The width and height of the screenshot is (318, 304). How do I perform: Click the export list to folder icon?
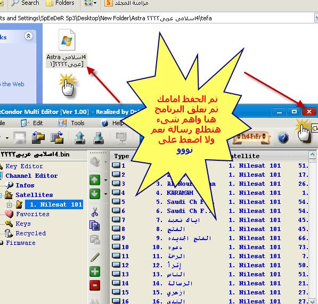click(57, 138)
